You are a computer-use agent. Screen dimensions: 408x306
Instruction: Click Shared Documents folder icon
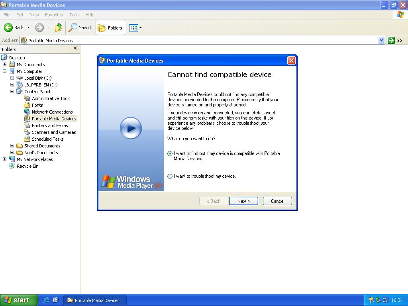(20, 145)
